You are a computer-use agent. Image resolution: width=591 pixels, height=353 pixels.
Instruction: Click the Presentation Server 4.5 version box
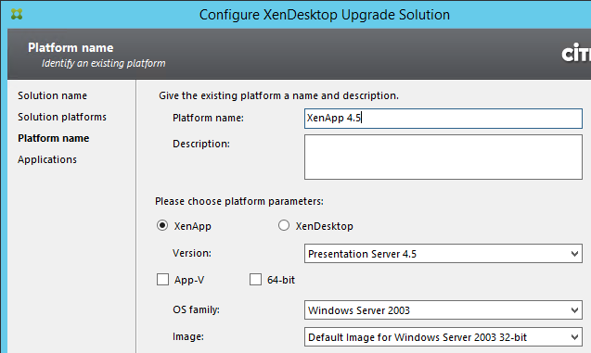(x=443, y=254)
